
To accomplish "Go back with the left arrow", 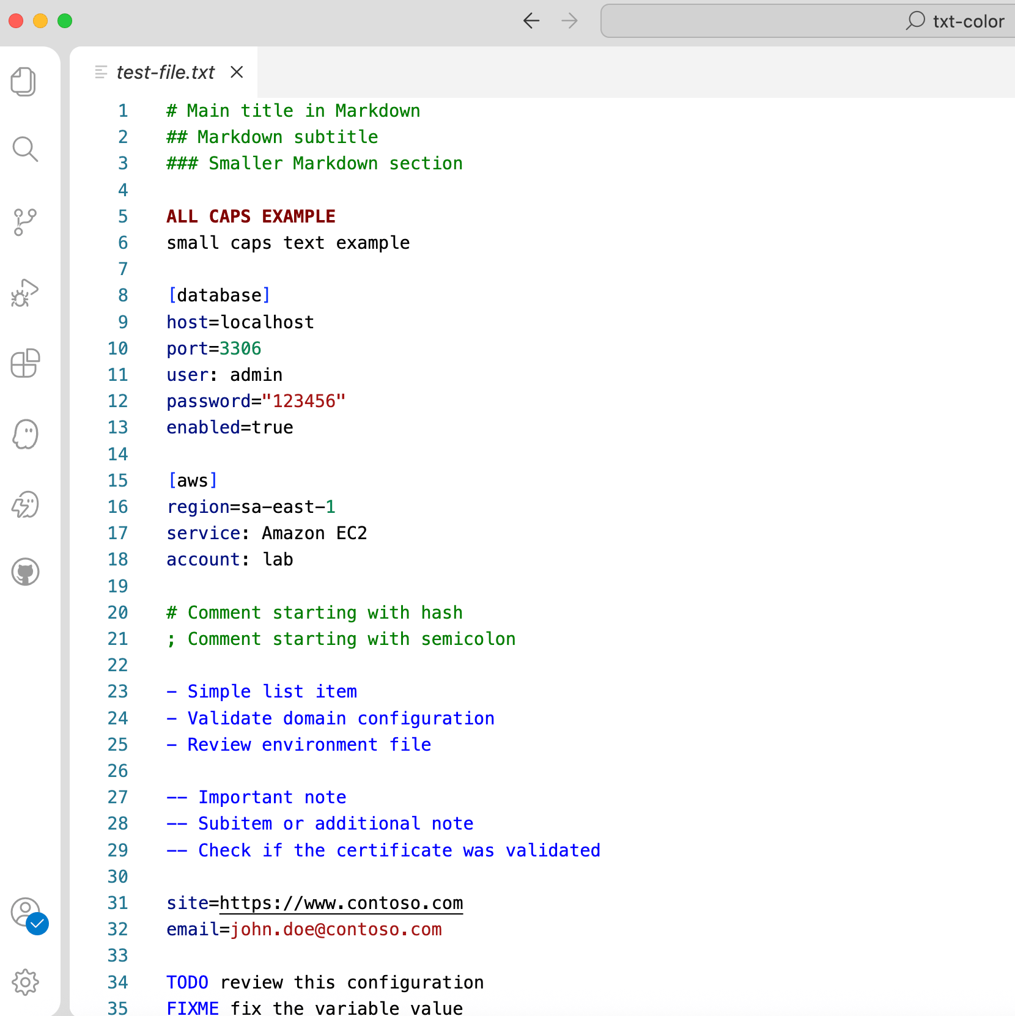I will 531,21.
